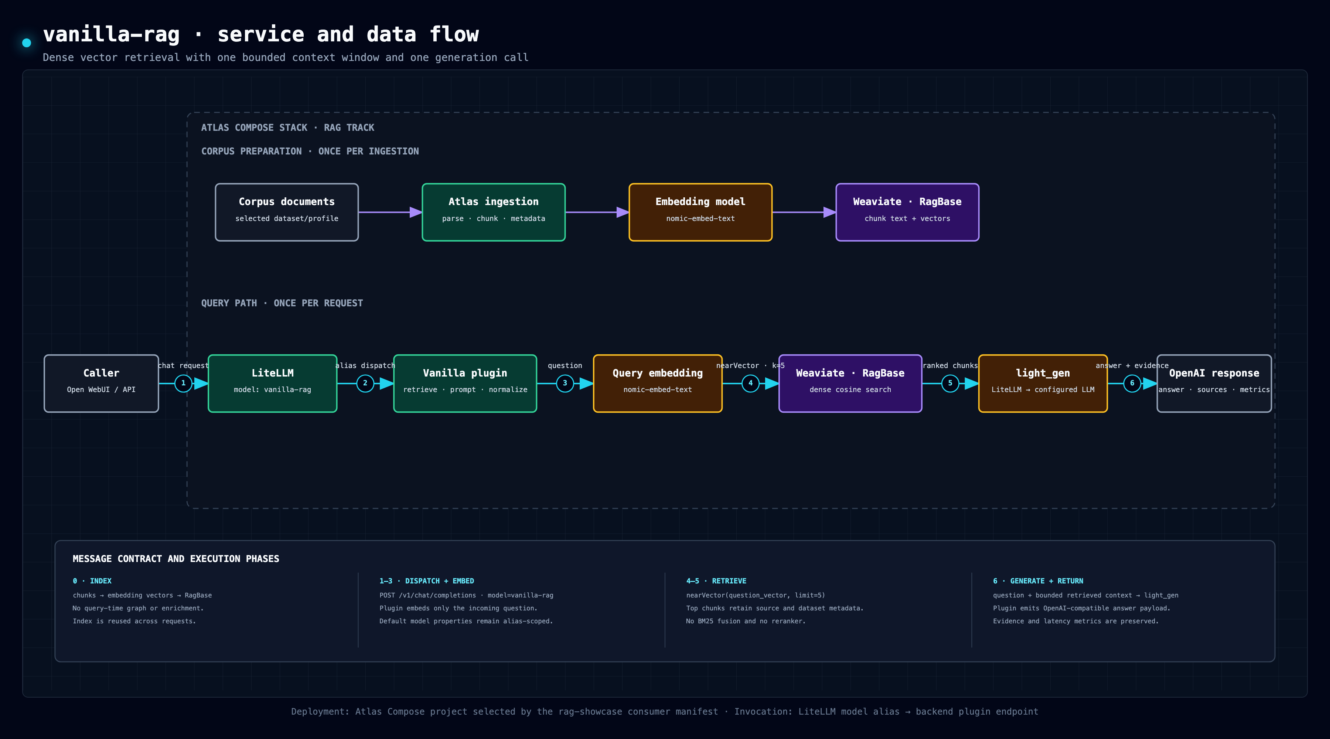
Task: Click the 'vanilla-rag · service and data flow' title
Action: (261, 35)
